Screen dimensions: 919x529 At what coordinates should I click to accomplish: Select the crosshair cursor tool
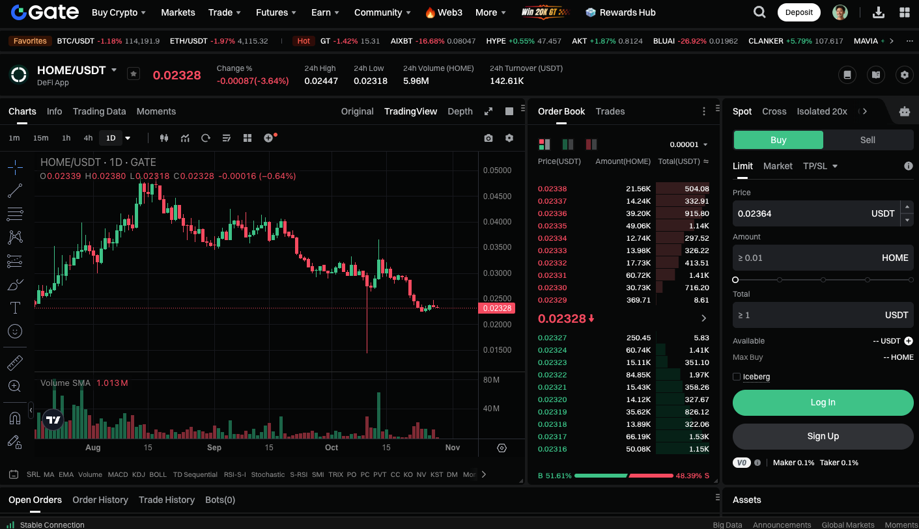point(15,167)
